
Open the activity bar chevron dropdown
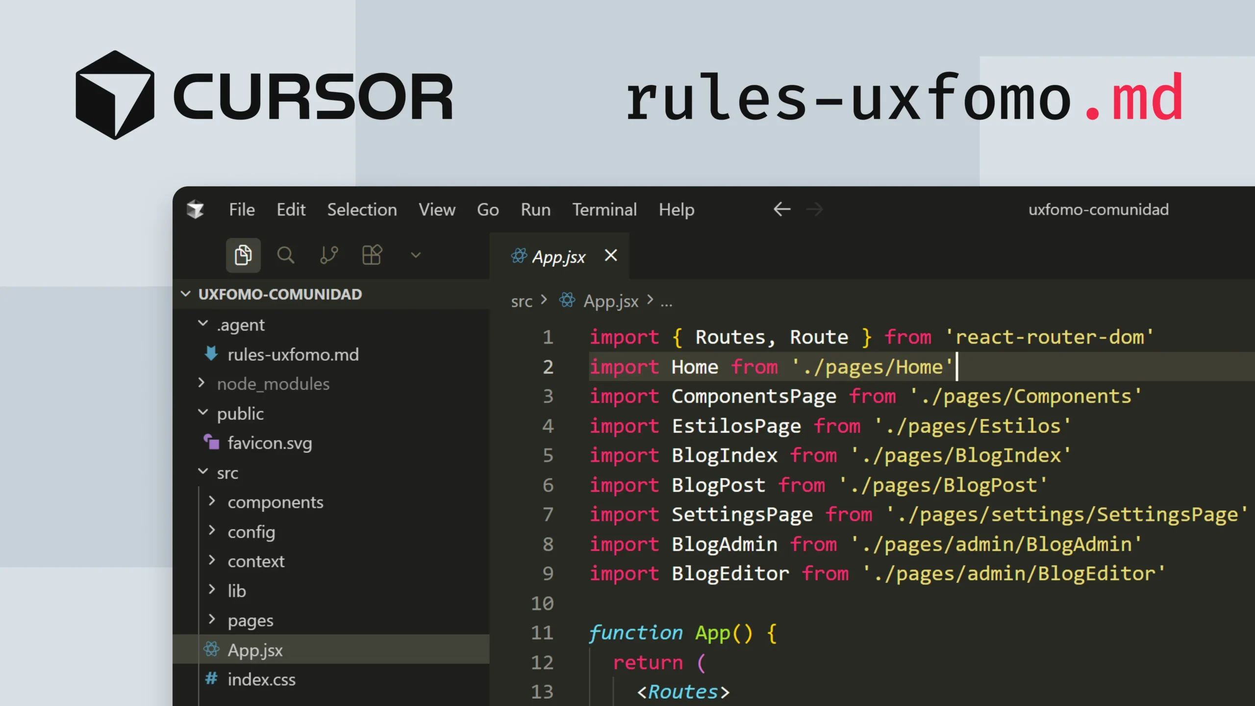415,255
